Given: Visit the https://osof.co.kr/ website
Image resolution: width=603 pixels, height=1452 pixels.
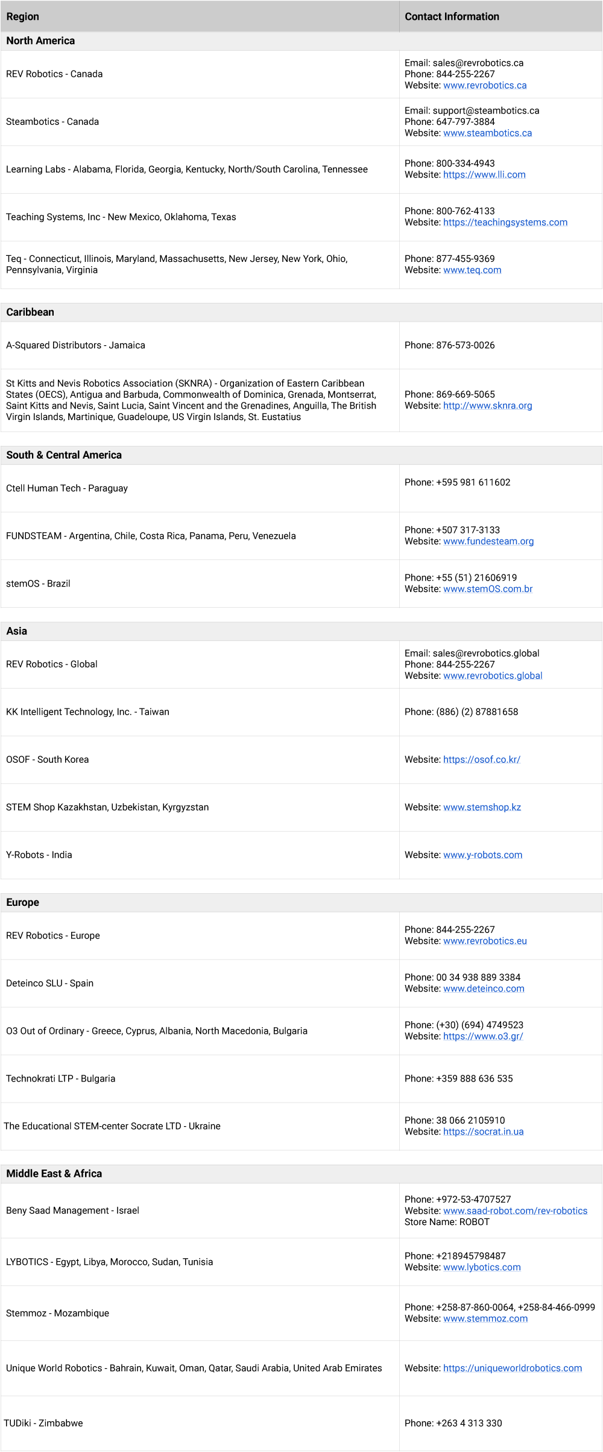Looking at the screenshot, I should (x=481, y=759).
